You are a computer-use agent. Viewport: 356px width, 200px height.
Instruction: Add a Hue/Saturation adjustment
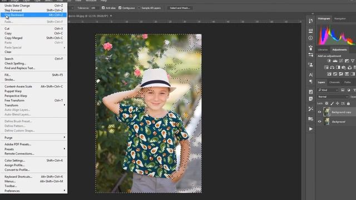pos(327,67)
